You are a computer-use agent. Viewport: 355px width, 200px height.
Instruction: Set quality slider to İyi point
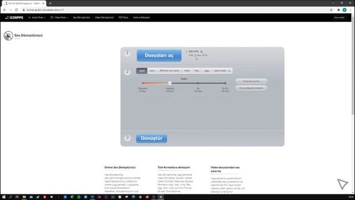pyautogui.click(x=198, y=83)
